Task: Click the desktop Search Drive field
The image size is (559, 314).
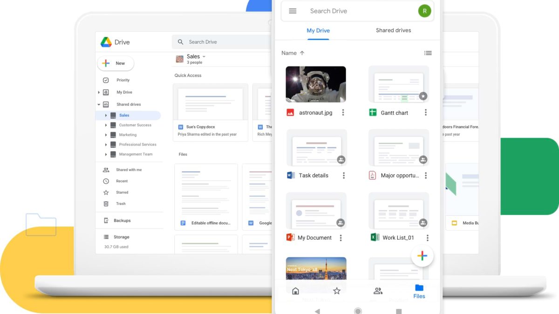Action: click(x=221, y=42)
